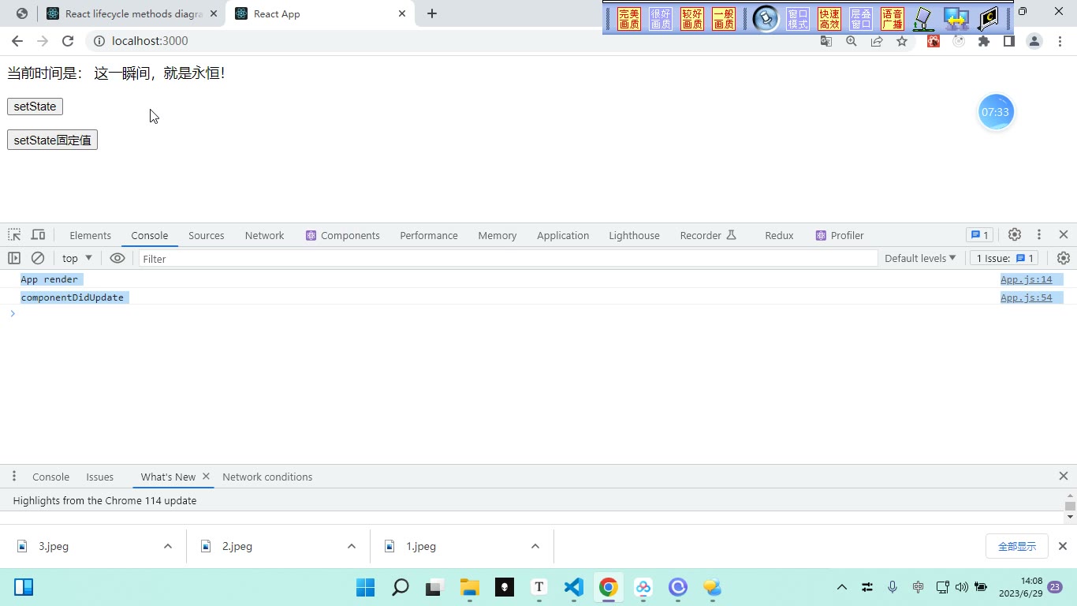Bookmark this page with the star icon
The image size is (1077, 606).
(902, 41)
